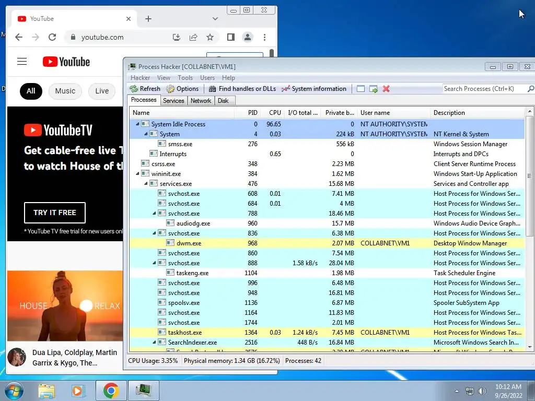Open the Hacker menu
The image size is (535, 401).
coord(140,78)
